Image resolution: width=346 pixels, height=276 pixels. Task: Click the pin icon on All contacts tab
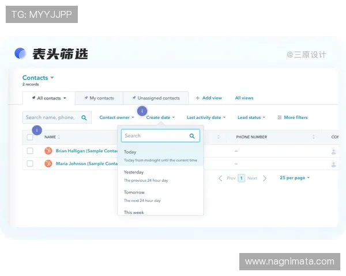pos(33,98)
